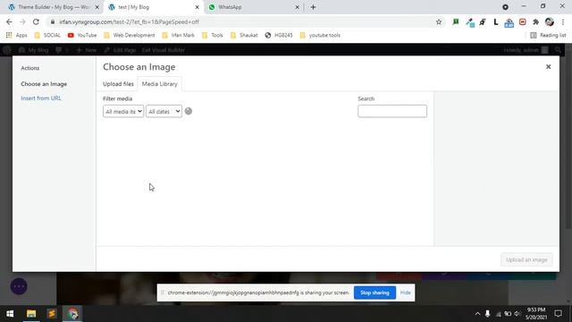Open the YouTube bookmark
Screen dimensions: 572x322
coord(82,36)
